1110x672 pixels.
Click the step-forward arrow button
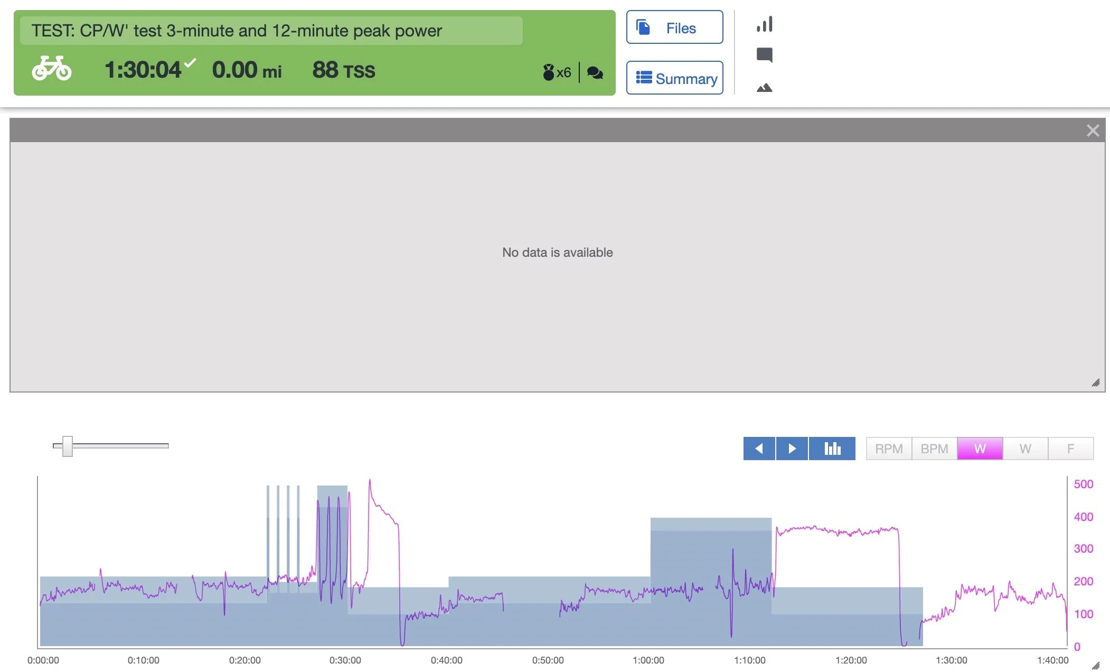792,449
